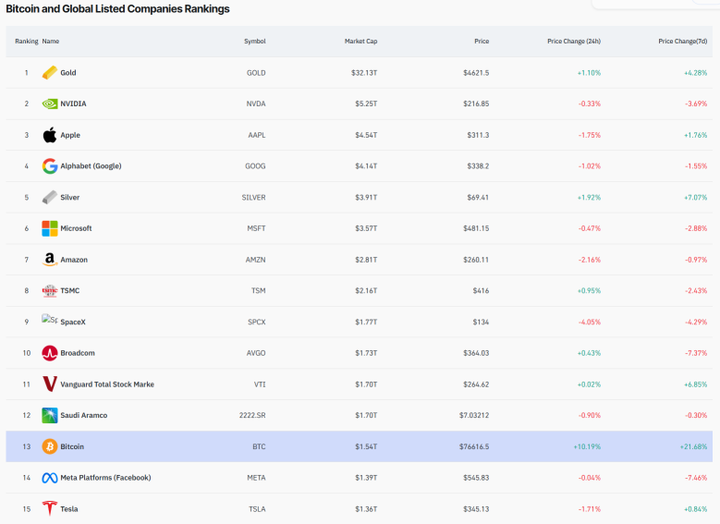Sort by Price Change(7d) header
Viewport: 720px width, 524px height.
[683, 42]
